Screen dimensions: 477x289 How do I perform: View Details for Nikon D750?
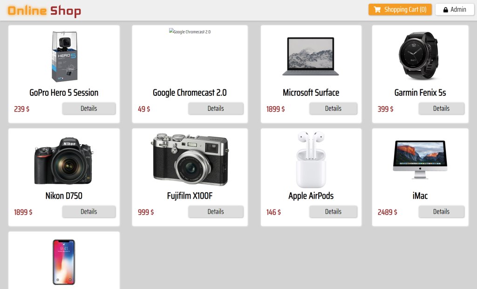pyautogui.click(x=89, y=211)
